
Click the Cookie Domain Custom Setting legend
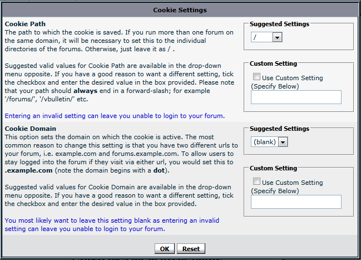coord(273,168)
